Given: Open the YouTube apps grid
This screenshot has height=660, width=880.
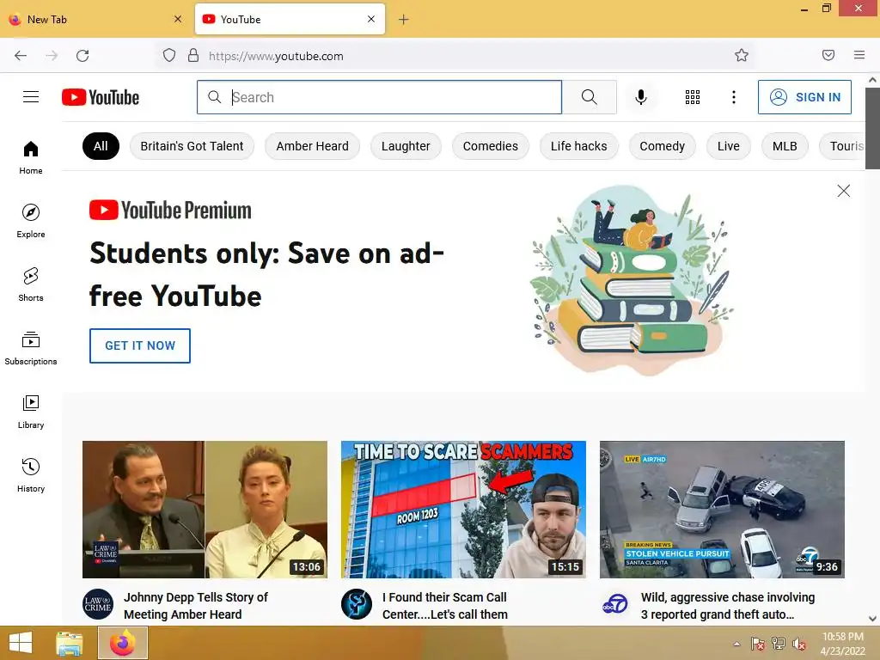Looking at the screenshot, I should coord(693,97).
